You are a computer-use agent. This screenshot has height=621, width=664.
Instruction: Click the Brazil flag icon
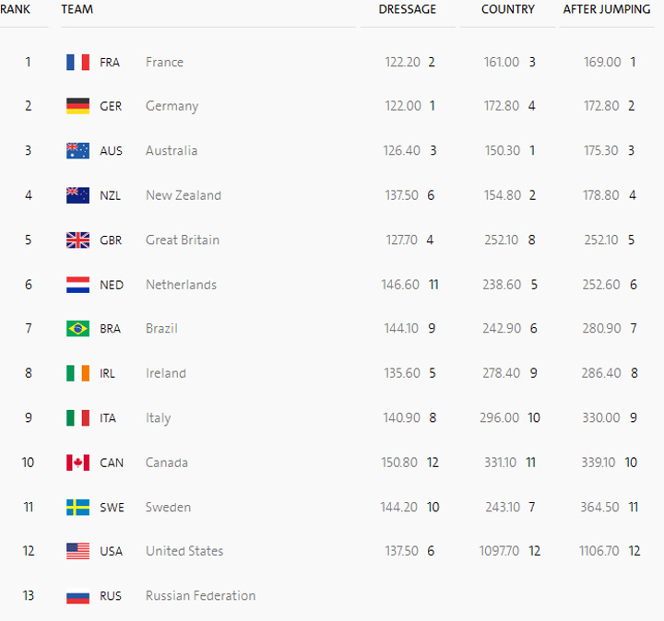tap(77, 328)
